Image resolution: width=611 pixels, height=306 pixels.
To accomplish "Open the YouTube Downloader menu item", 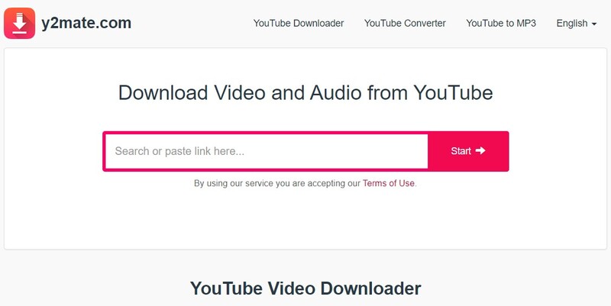I will click(299, 24).
